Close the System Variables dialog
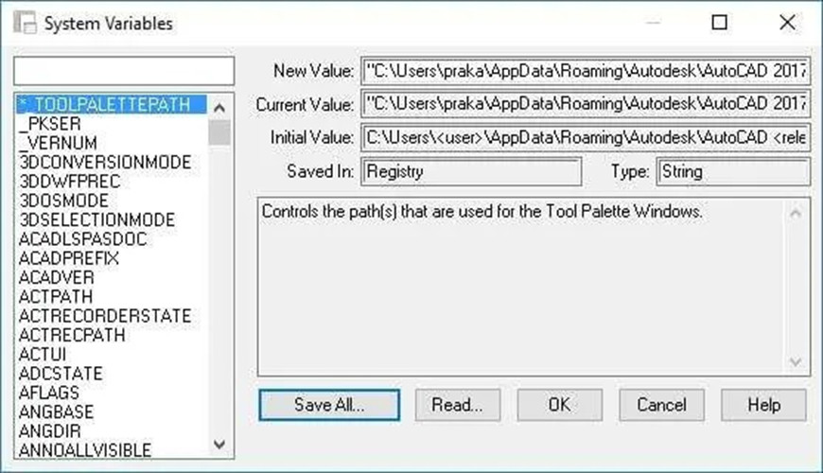This screenshot has height=473, width=823. 787,23
